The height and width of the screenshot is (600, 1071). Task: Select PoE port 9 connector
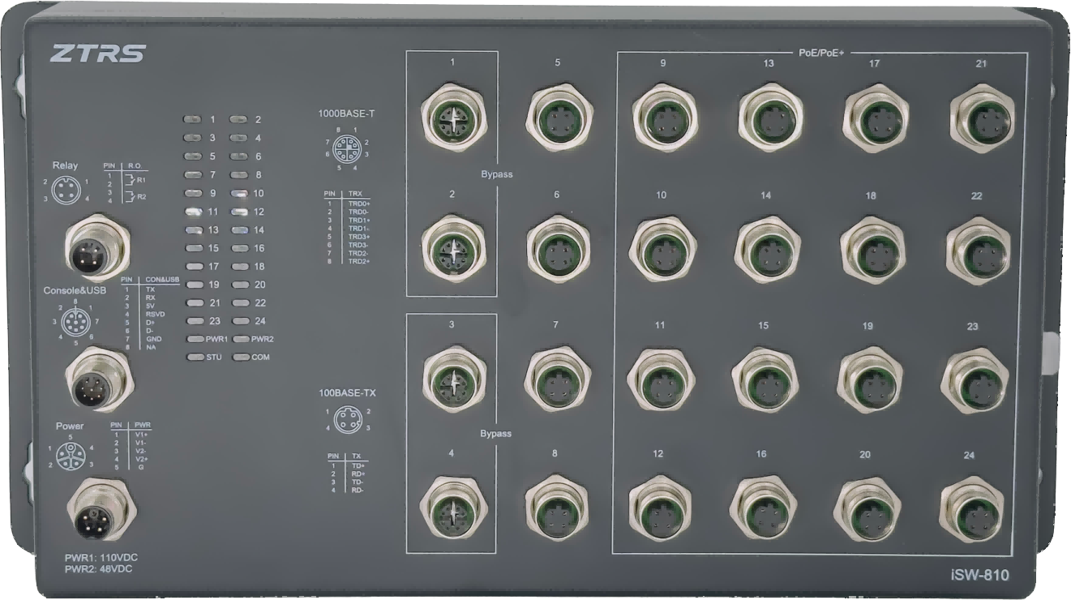click(x=664, y=116)
